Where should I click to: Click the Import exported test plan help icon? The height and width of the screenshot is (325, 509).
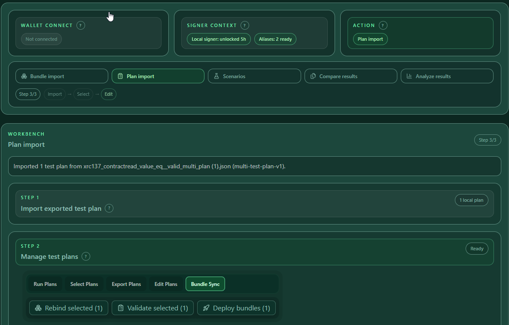tap(109, 208)
